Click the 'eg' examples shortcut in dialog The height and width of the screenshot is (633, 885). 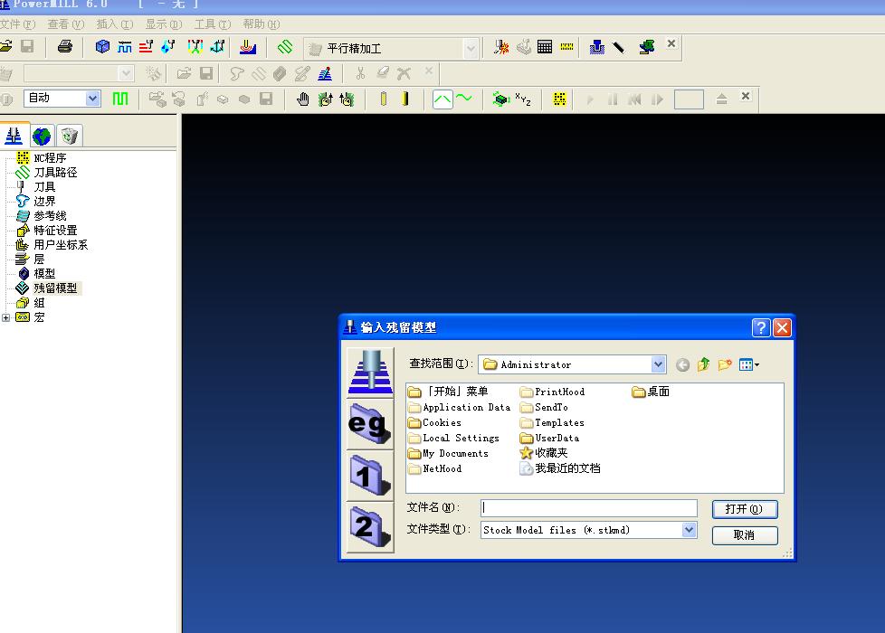[x=370, y=424]
